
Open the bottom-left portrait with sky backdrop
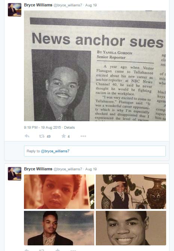point(59,228)
